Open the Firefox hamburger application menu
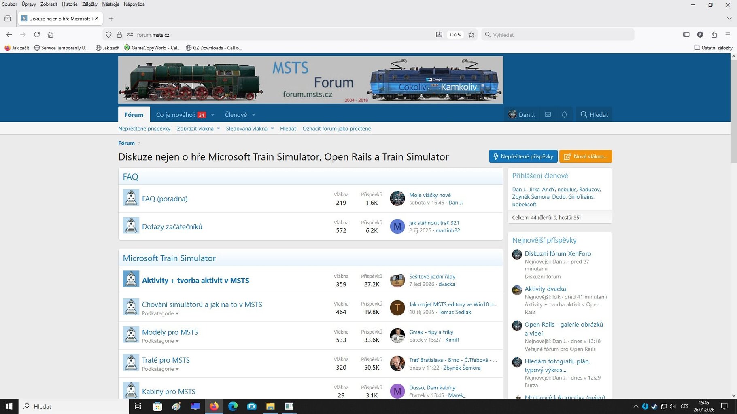 (x=728, y=35)
